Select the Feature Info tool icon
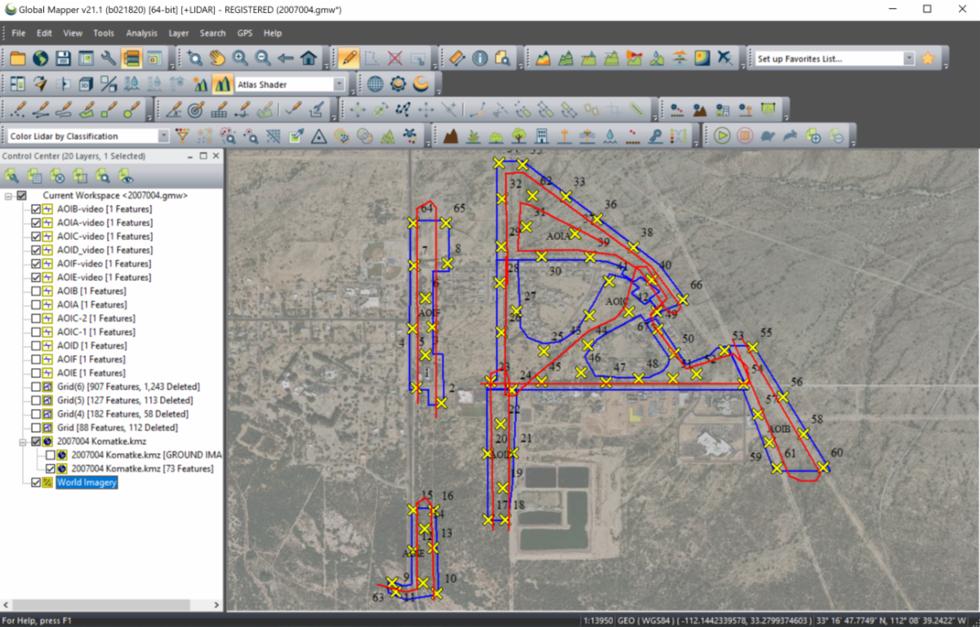This screenshot has width=980, height=627. pos(480,58)
